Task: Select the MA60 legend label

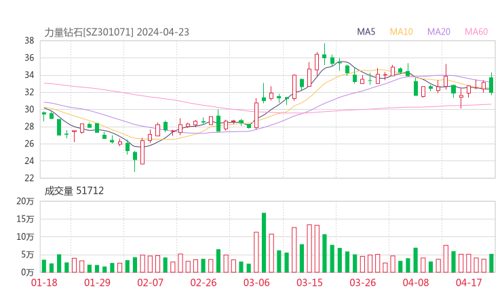Action: point(476,32)
